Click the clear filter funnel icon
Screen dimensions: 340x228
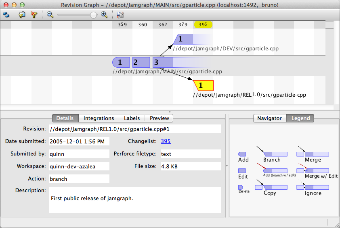pyautogui.click(x=34, y=15)
